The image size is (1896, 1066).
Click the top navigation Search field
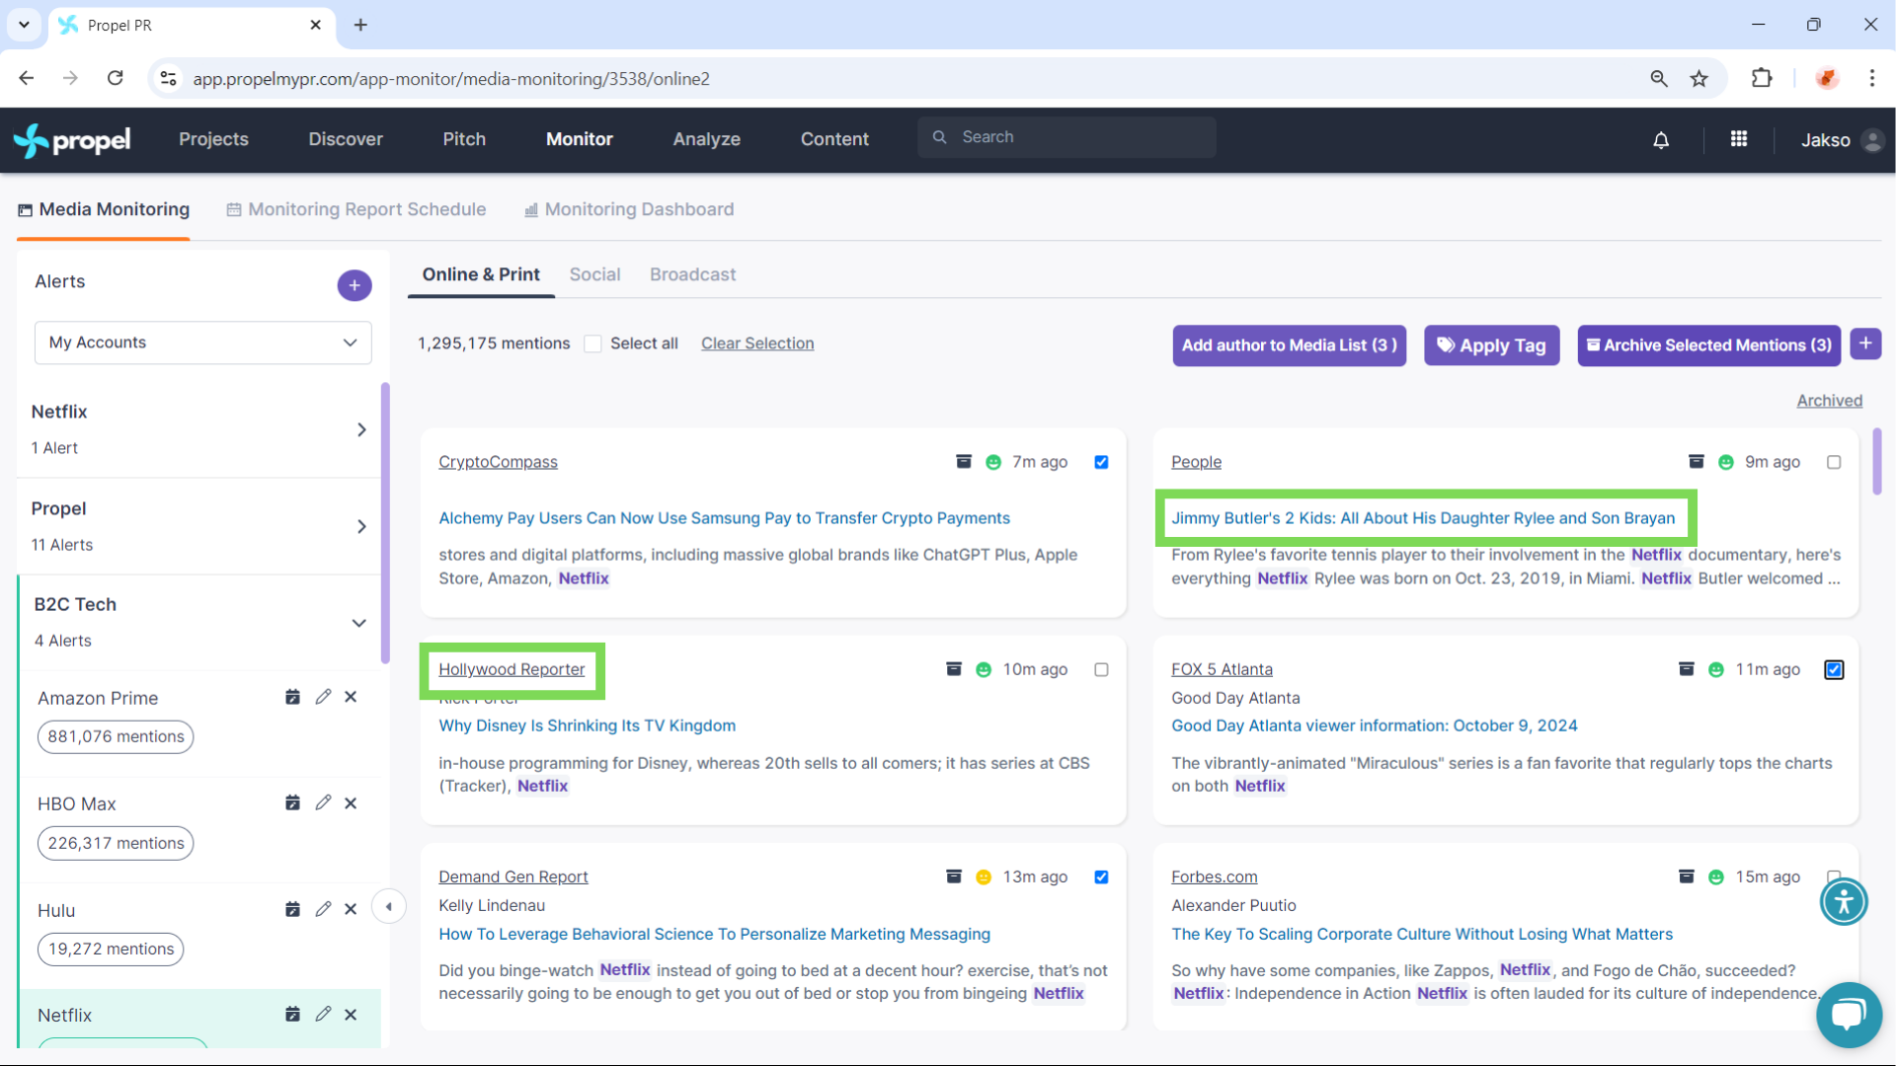[1066, 137]
